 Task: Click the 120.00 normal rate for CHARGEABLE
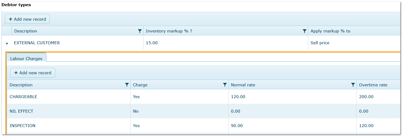(x=238, y=97)
